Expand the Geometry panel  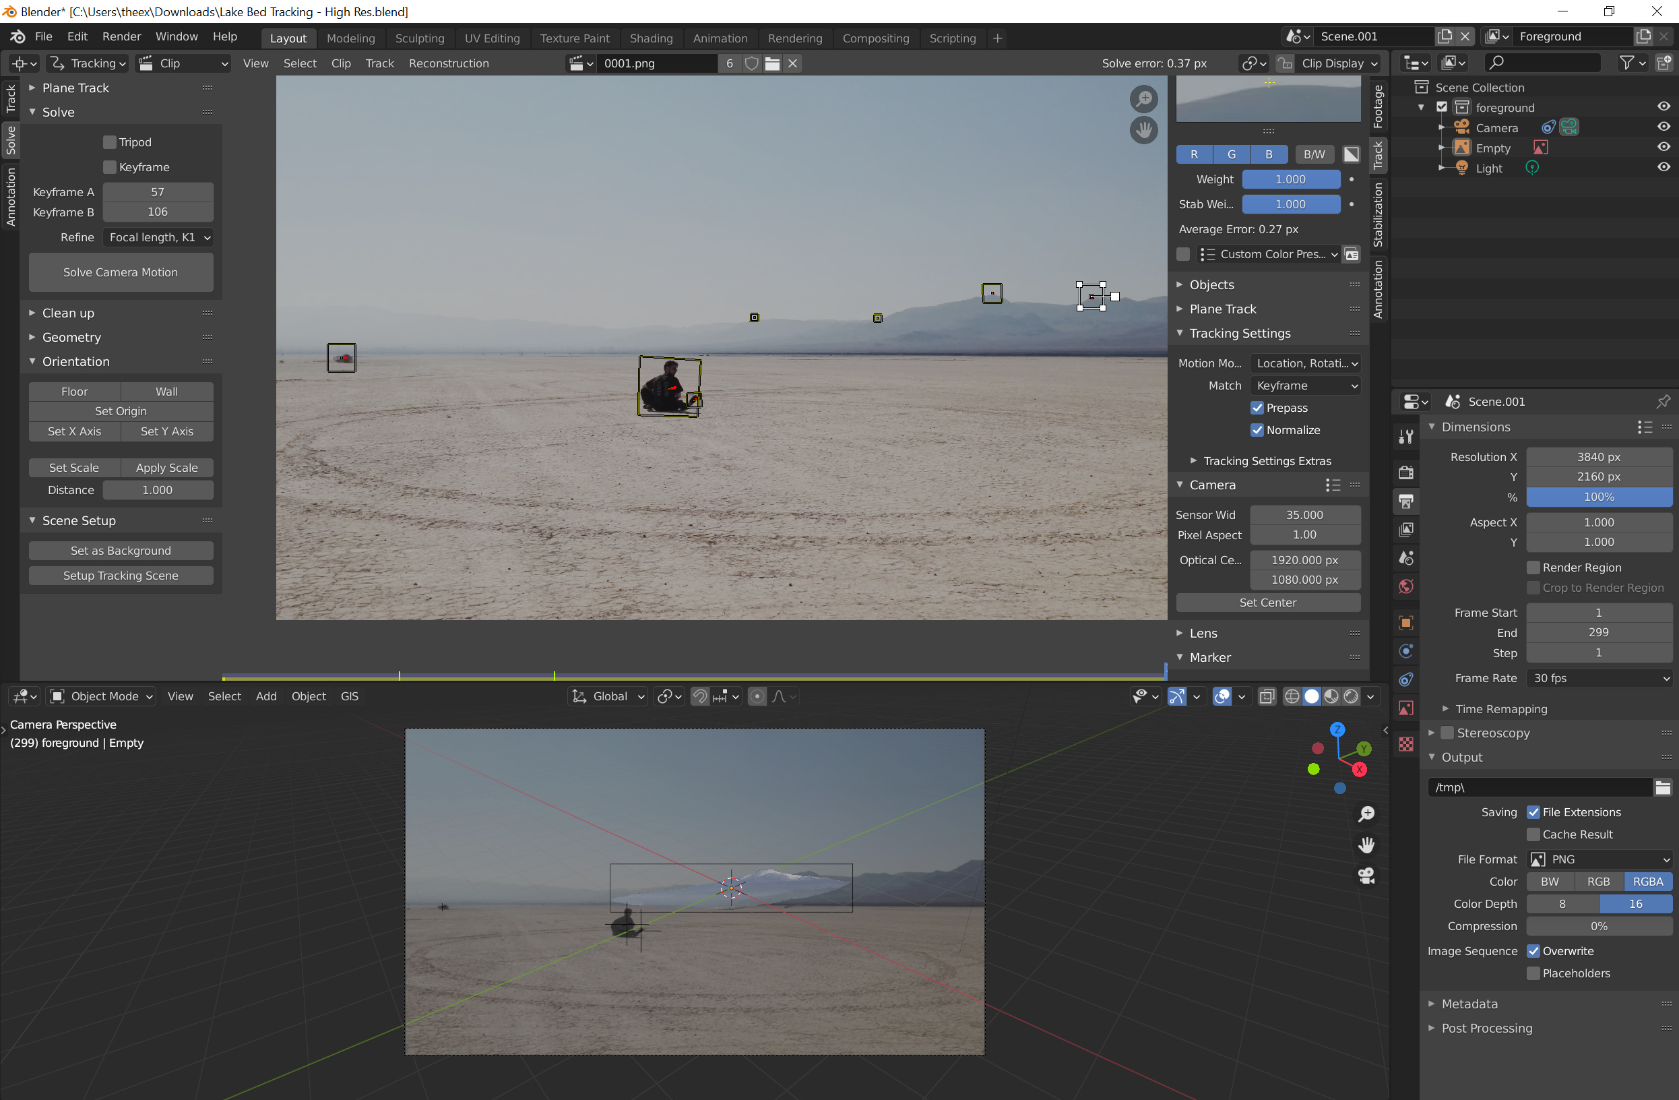pos(71,337)
